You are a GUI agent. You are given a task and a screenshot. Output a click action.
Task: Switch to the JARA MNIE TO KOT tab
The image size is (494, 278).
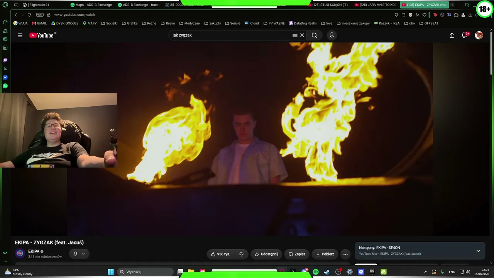point(376,5)
